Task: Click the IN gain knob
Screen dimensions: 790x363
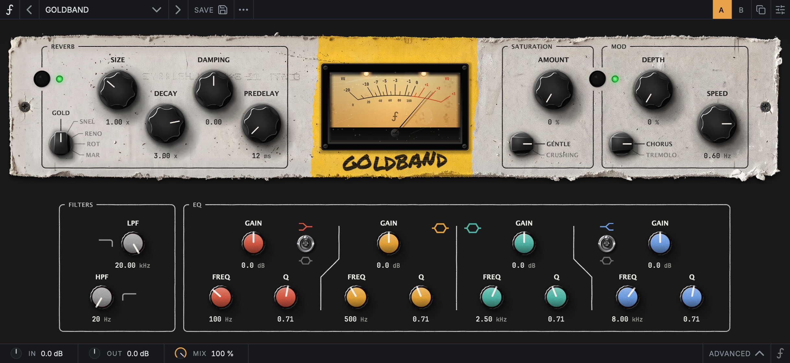Action: point(16,353)
